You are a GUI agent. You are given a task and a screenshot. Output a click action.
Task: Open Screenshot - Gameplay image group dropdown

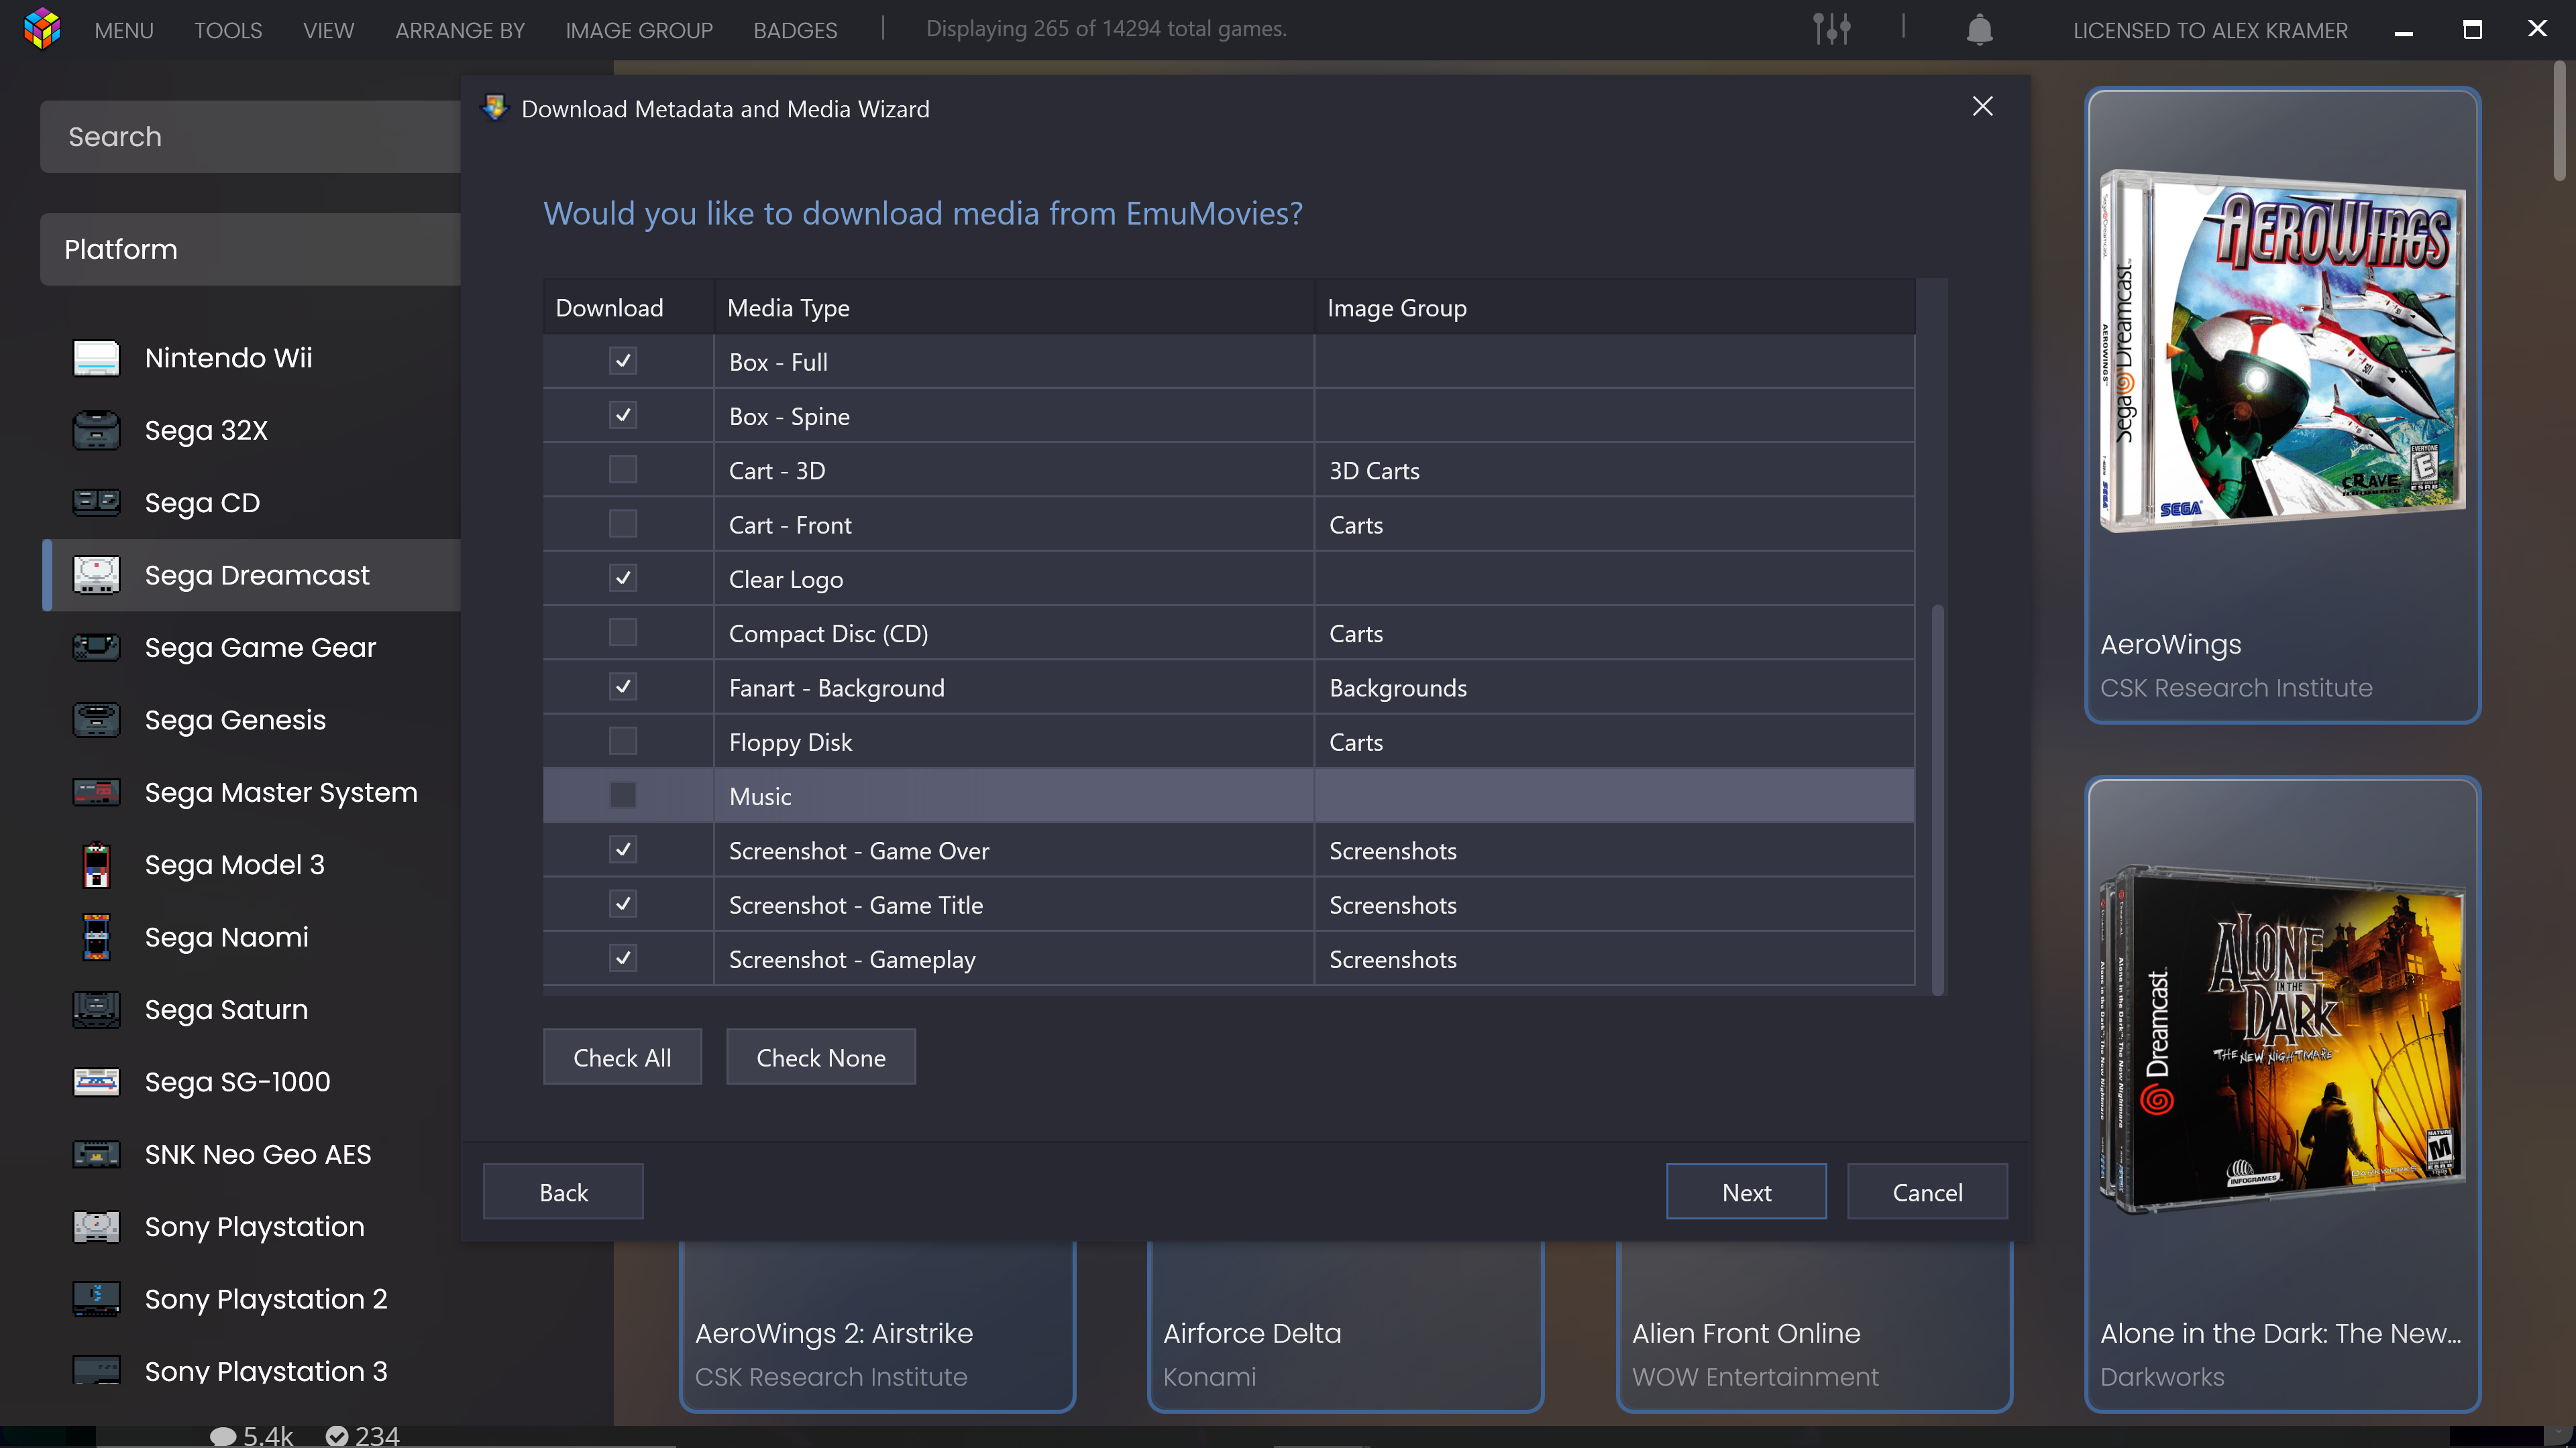point(1614,959)
